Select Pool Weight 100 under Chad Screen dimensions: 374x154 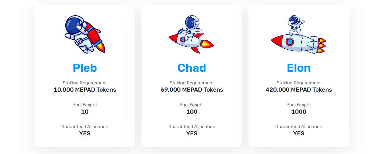[x=192, y=112]
